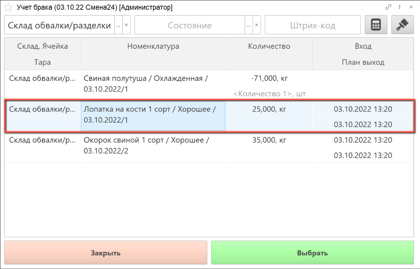Screen dimensions: 420x269
Task: Click the Склад, Ячейка column header
Action: tap(42, 46)
